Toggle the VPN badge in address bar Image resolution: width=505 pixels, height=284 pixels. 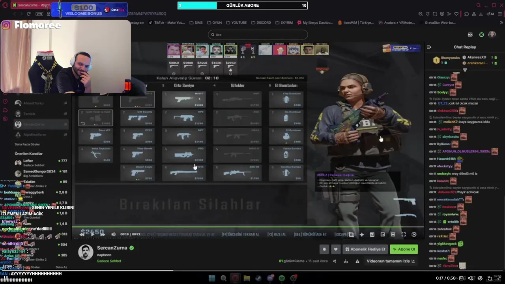pos(39,14)
